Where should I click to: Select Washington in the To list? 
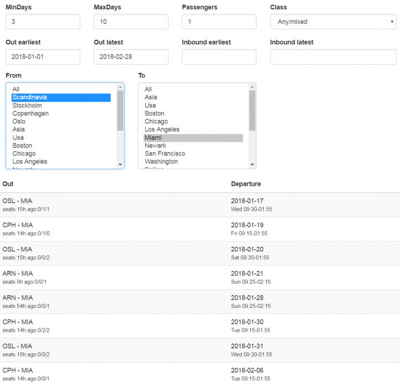pyautogui.click(x=161, y=161)
